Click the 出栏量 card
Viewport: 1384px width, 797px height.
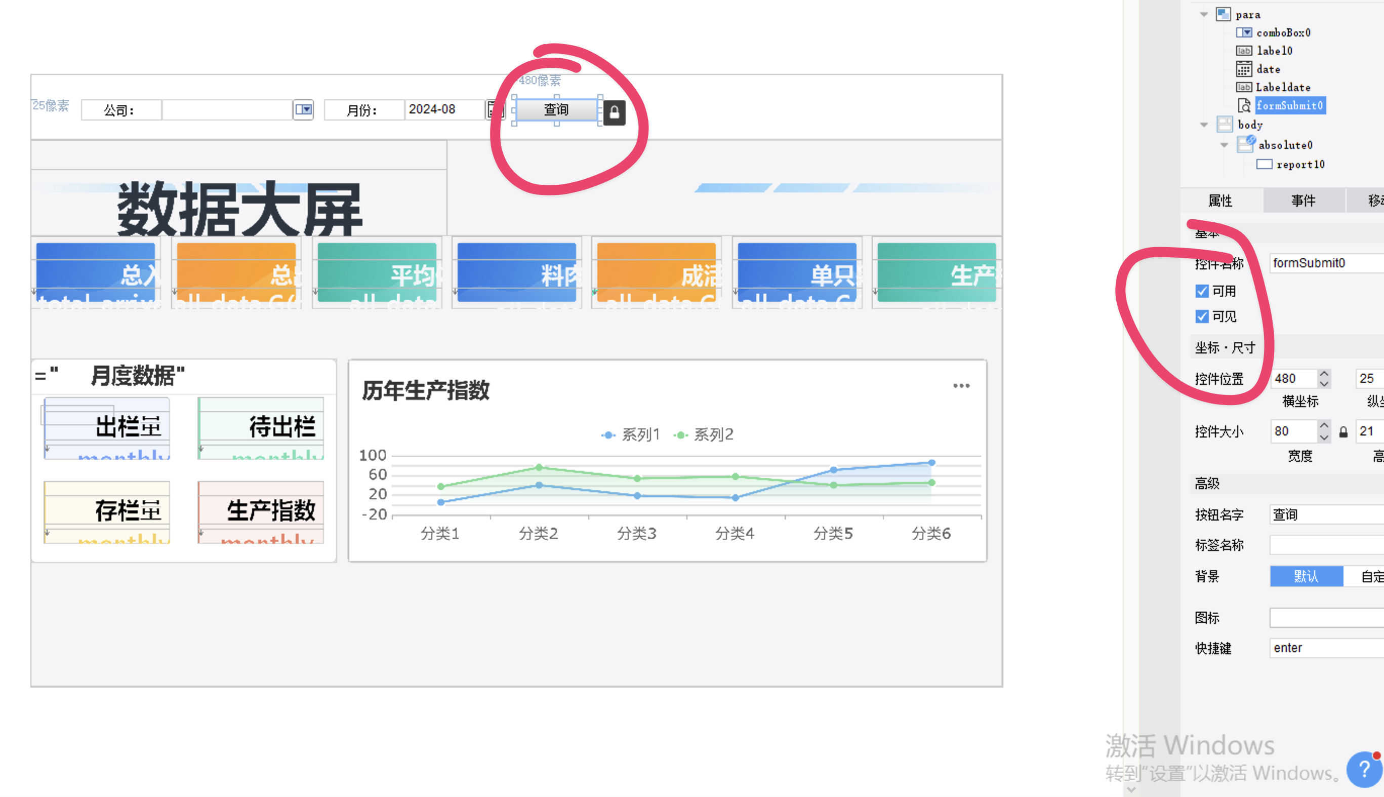(x=107, y=427)
